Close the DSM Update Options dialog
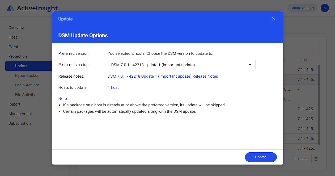Screen dimensions: 335x176 274,19
